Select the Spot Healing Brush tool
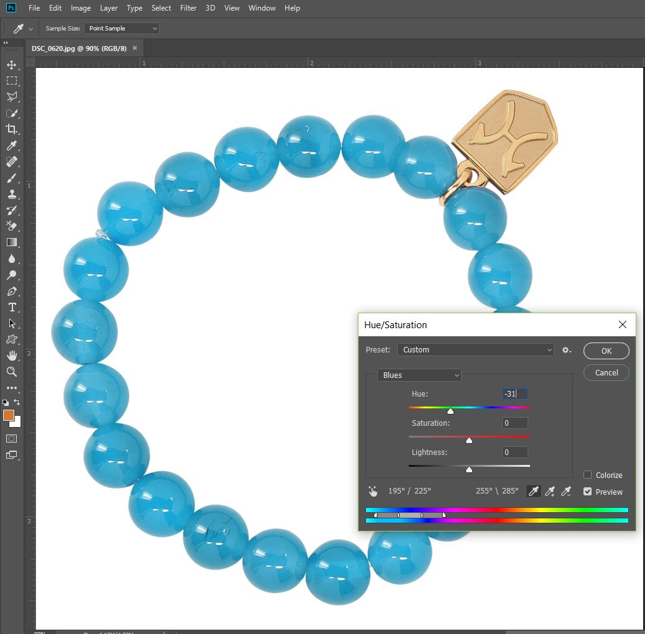Viewport: 645px width, 634px height. (12, 162)
